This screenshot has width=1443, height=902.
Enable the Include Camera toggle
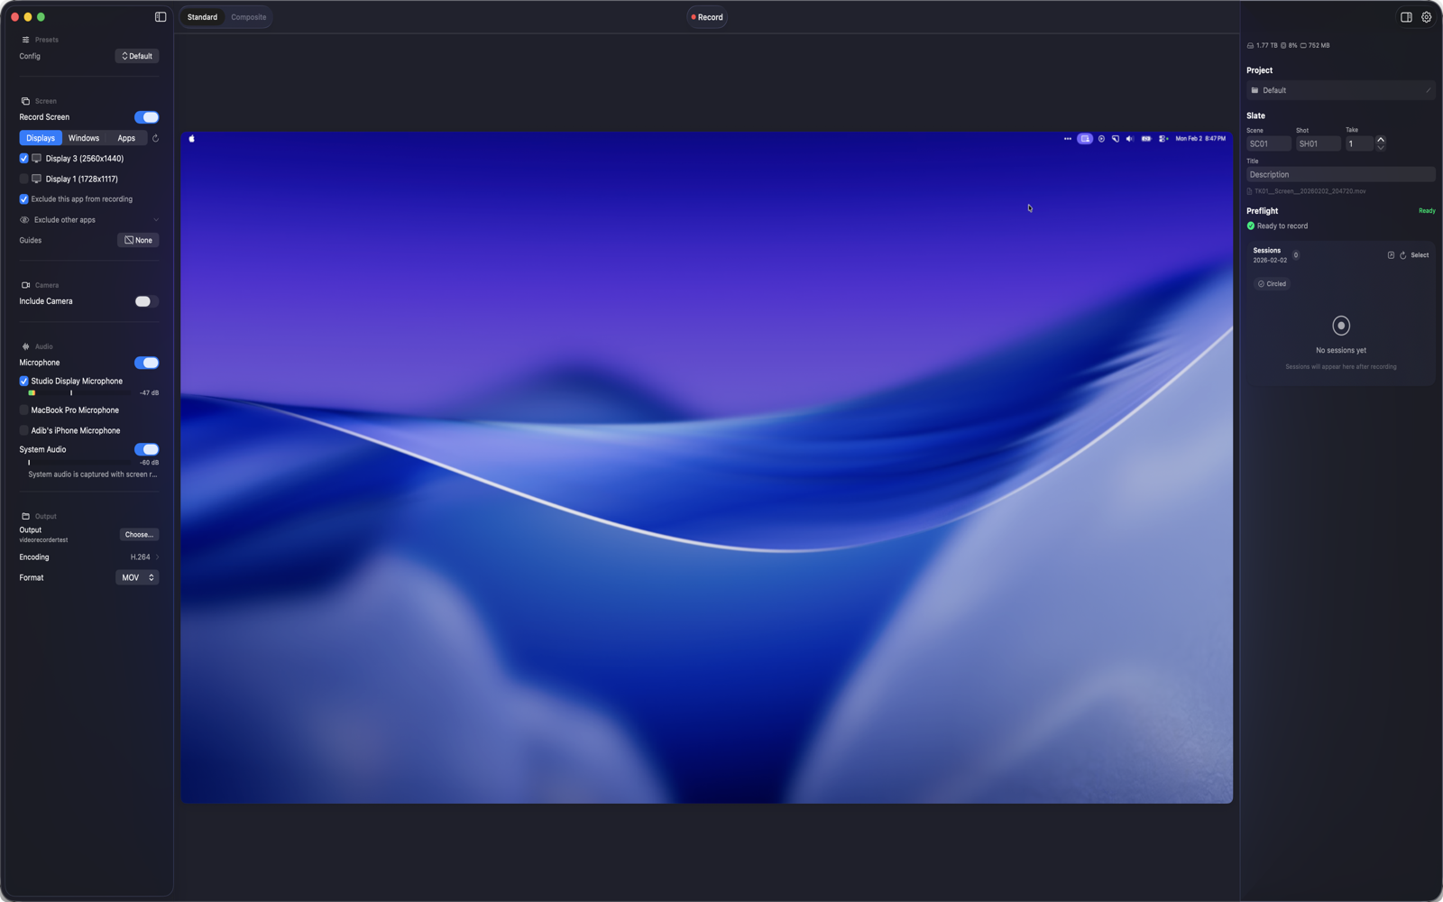[x=146, y=301]
